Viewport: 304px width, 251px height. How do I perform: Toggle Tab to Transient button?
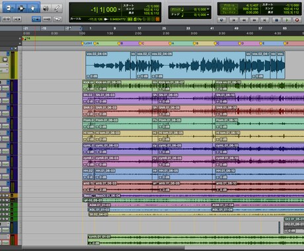[17, 19]
